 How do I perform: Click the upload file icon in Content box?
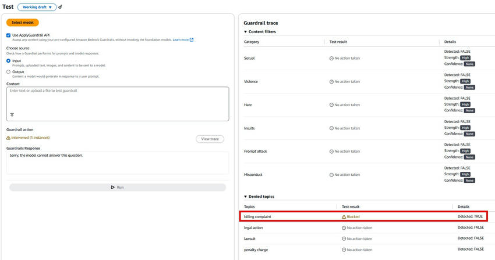pyautogui.click(x=12, y=115)
